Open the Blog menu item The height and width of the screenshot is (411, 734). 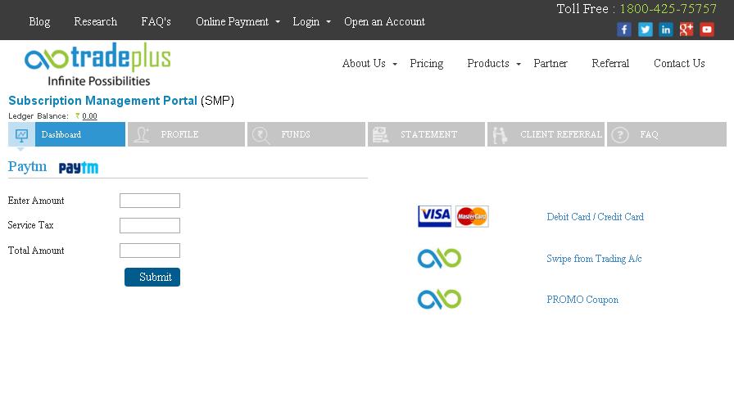(x=39, y=21)
